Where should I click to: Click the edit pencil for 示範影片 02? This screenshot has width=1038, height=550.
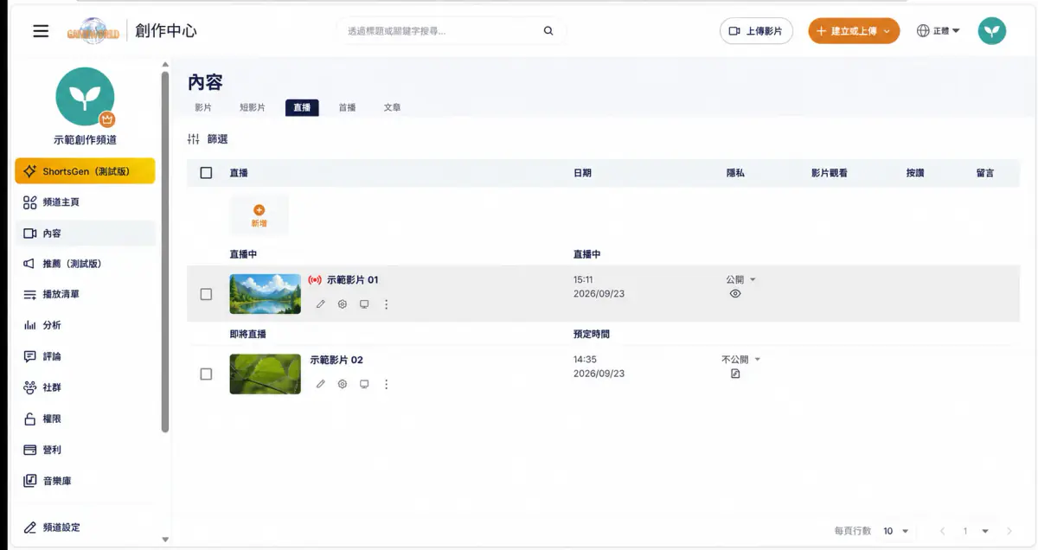(x=321, y=384)
